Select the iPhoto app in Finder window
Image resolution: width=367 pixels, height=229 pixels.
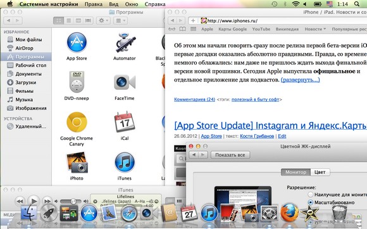tap(77, 163)
